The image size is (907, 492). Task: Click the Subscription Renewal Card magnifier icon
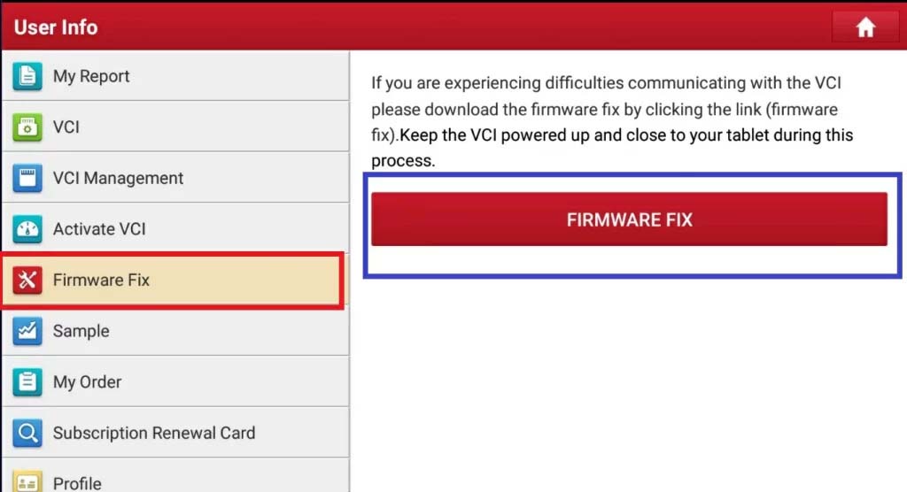coord(27,433)
